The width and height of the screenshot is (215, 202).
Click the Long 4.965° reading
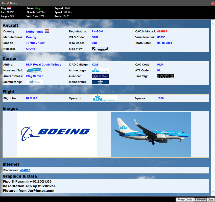(8, 16)
